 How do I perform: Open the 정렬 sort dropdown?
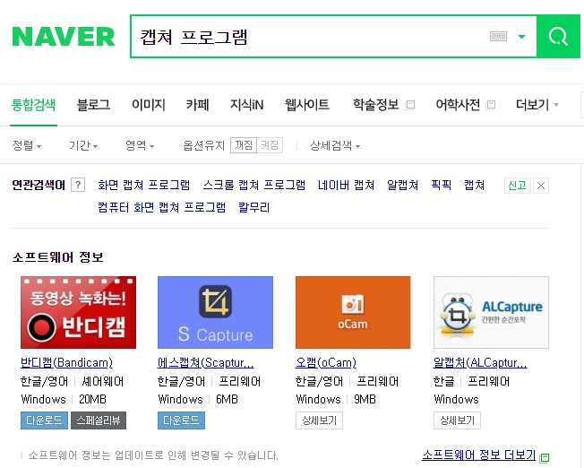pos(27,145)
